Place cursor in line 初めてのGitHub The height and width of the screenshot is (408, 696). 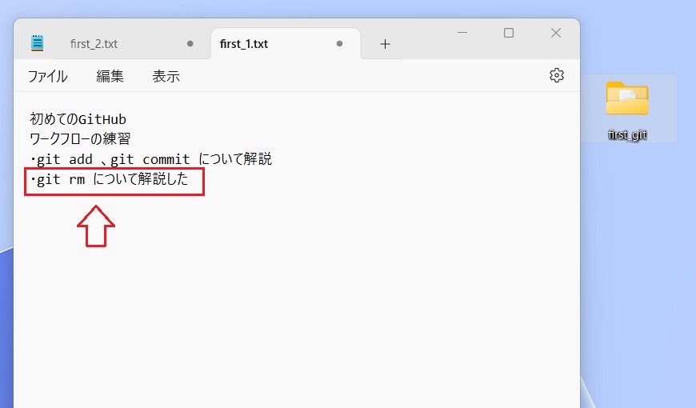pyautogui.click(x=78, y=120)
